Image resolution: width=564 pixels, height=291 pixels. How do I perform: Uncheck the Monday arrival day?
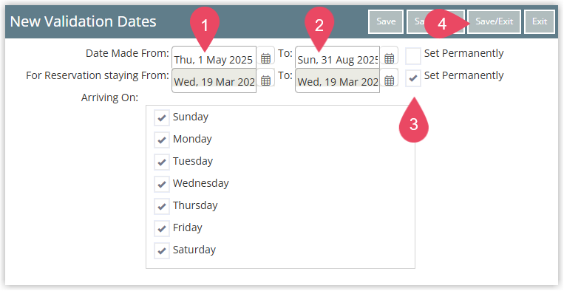coord(162,140)
